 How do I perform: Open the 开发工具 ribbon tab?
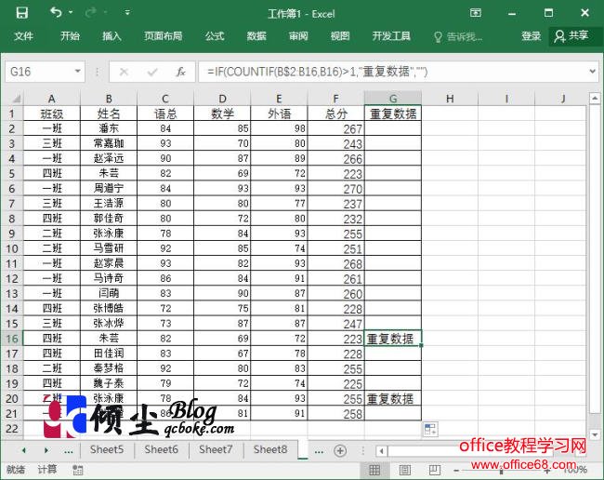click(x=391, y=36)
